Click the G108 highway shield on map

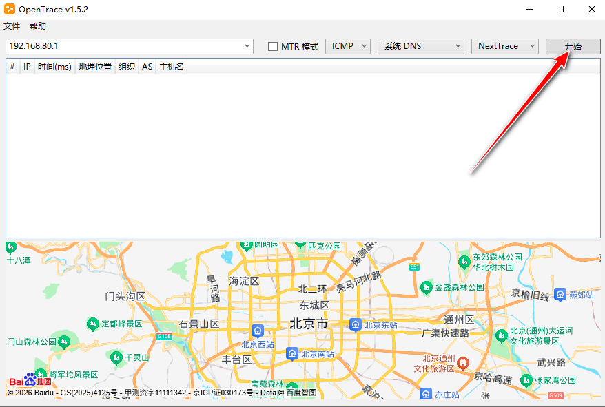click(x=164, y=336)
